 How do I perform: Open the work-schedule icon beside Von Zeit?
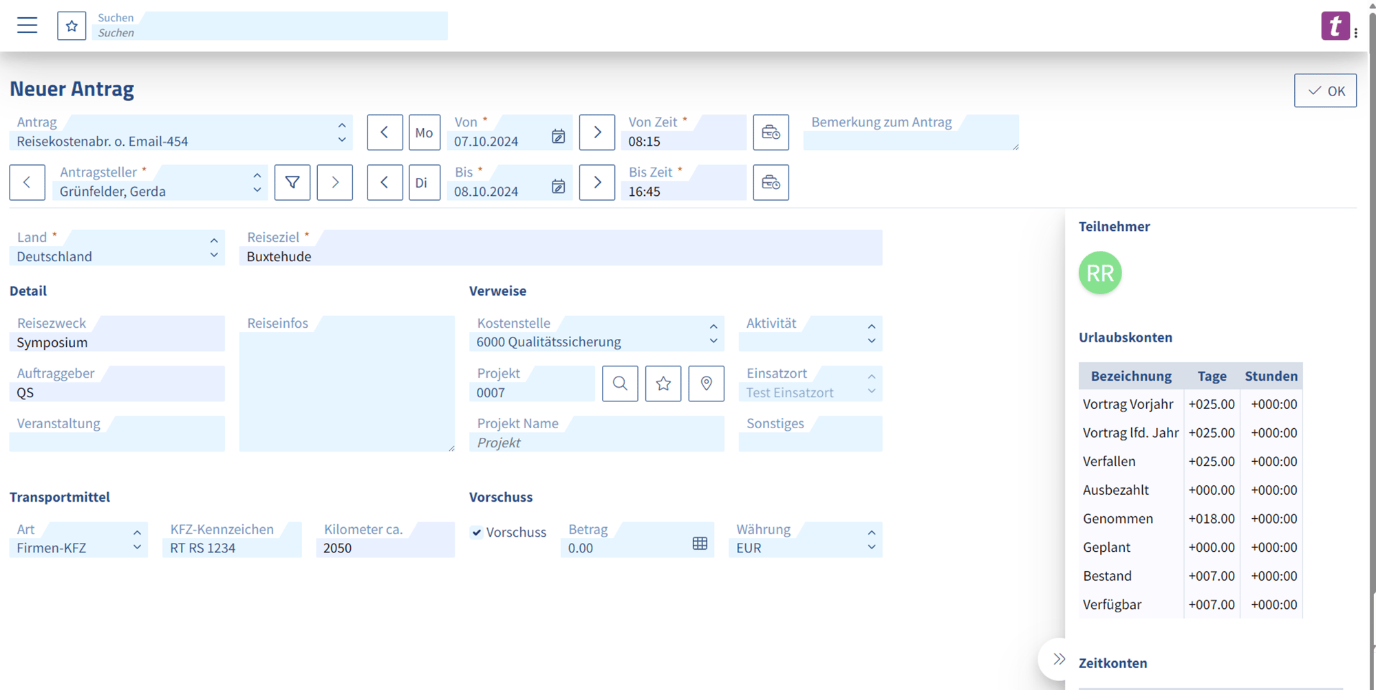point(771,132)
